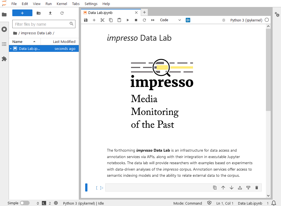Create a new folder
281x206 pixels.
39,13
